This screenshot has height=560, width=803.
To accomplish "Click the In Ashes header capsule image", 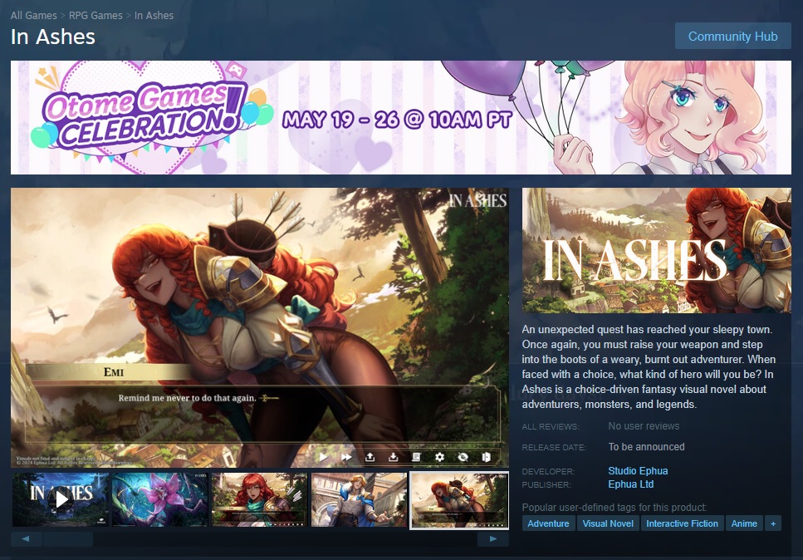I will [657, 251].
